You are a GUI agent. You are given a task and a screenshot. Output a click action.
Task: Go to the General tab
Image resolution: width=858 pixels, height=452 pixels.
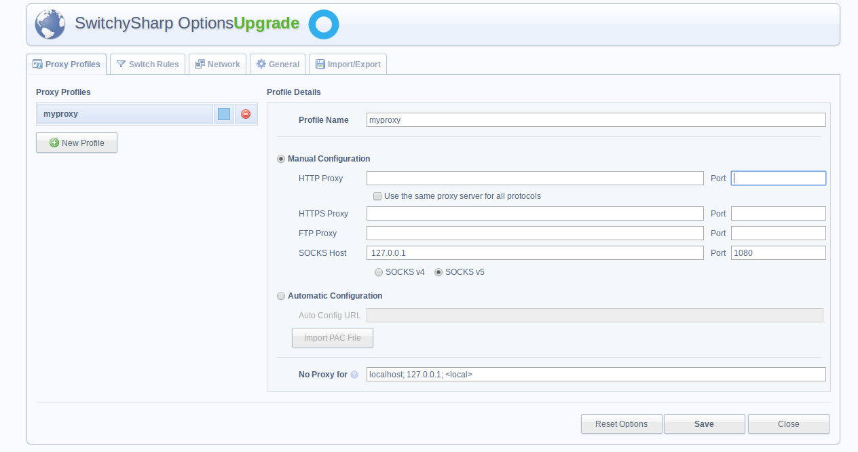278,64
